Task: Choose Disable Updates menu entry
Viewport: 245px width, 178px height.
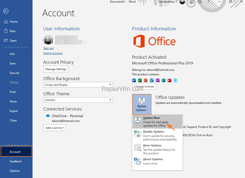Action: (157, 135)
